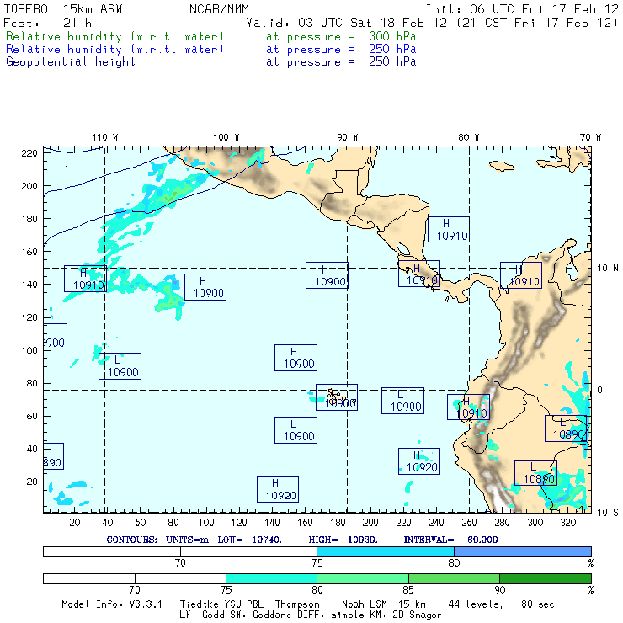
Task: Click the H 10910 box over Costa Rica
Action: click(x=419, y=274)
